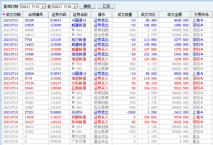Sort by 证券名称 column header

pyautogui.click(x=80, y=15)
